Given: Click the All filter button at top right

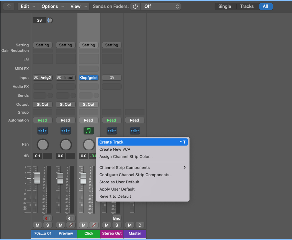Looking at the screenshot, I should click(266, 6).
